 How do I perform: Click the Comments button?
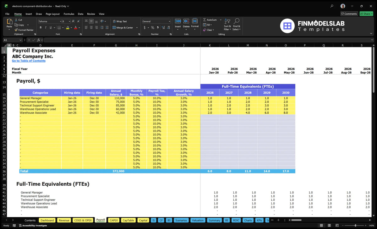pos(349,14)
